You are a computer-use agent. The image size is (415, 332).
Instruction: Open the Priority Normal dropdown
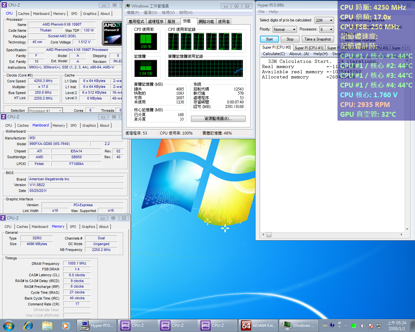[x=285, y=30]
